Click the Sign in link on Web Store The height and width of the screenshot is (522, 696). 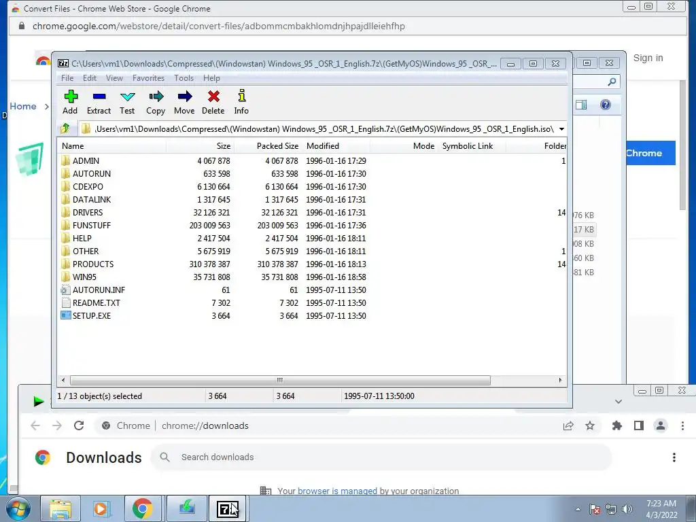pos(648,58)
